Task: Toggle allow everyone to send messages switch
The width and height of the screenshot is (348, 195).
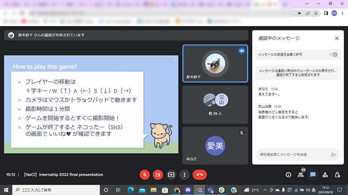Action: [333, 54]
